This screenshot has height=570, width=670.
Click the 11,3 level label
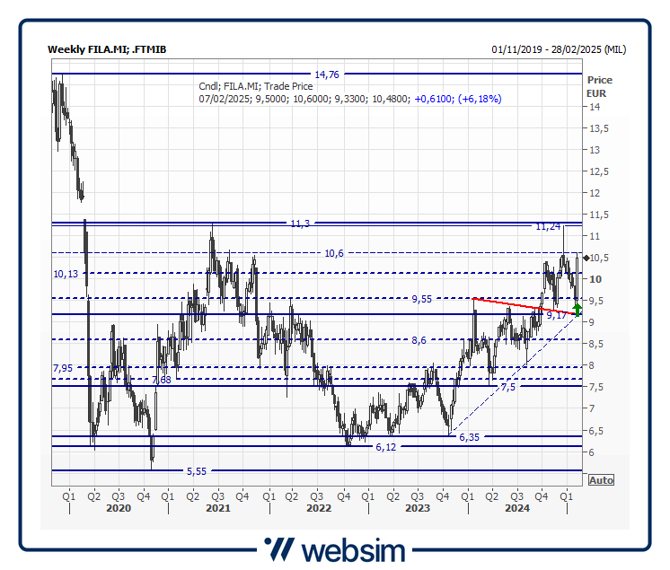pos(300,223)
